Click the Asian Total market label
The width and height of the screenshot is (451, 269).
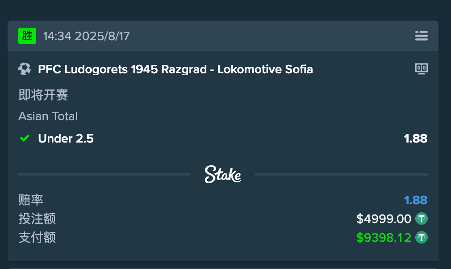(x=48, y=116)
